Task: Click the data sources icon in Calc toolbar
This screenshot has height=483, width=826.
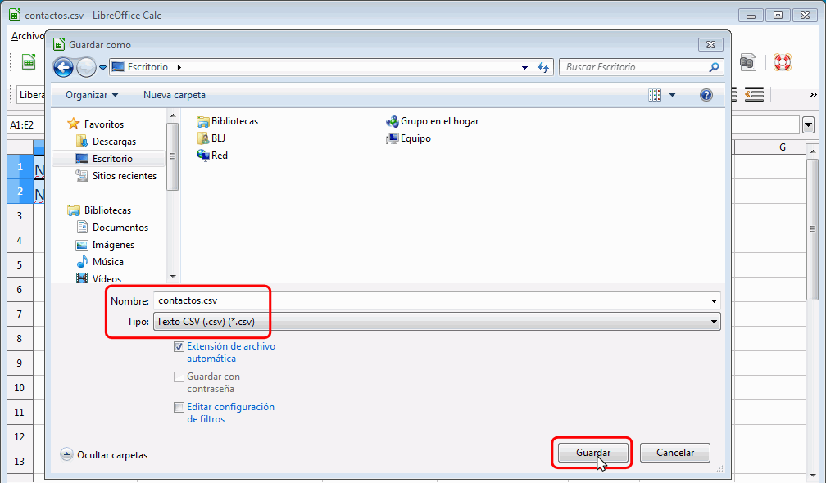Action: click(748, 62)
